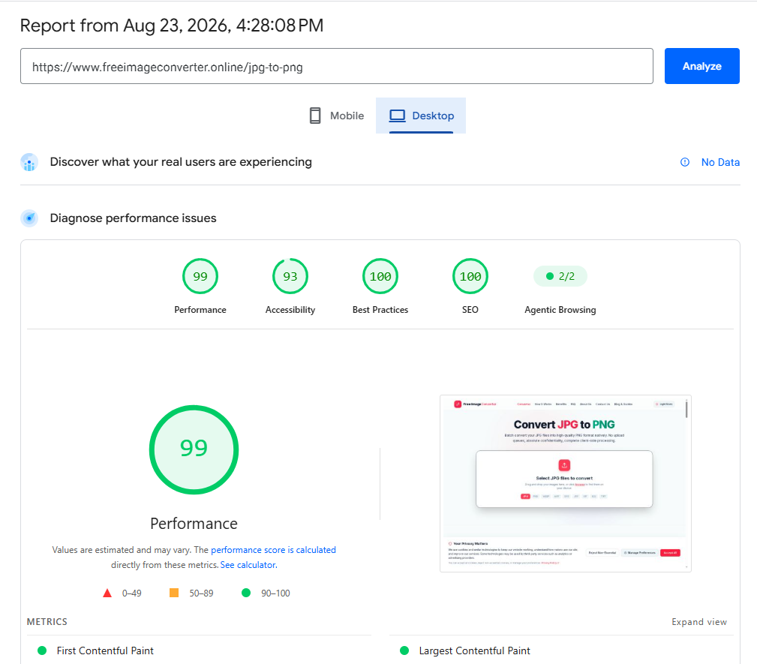Focus the URL input field

point(337,66)
